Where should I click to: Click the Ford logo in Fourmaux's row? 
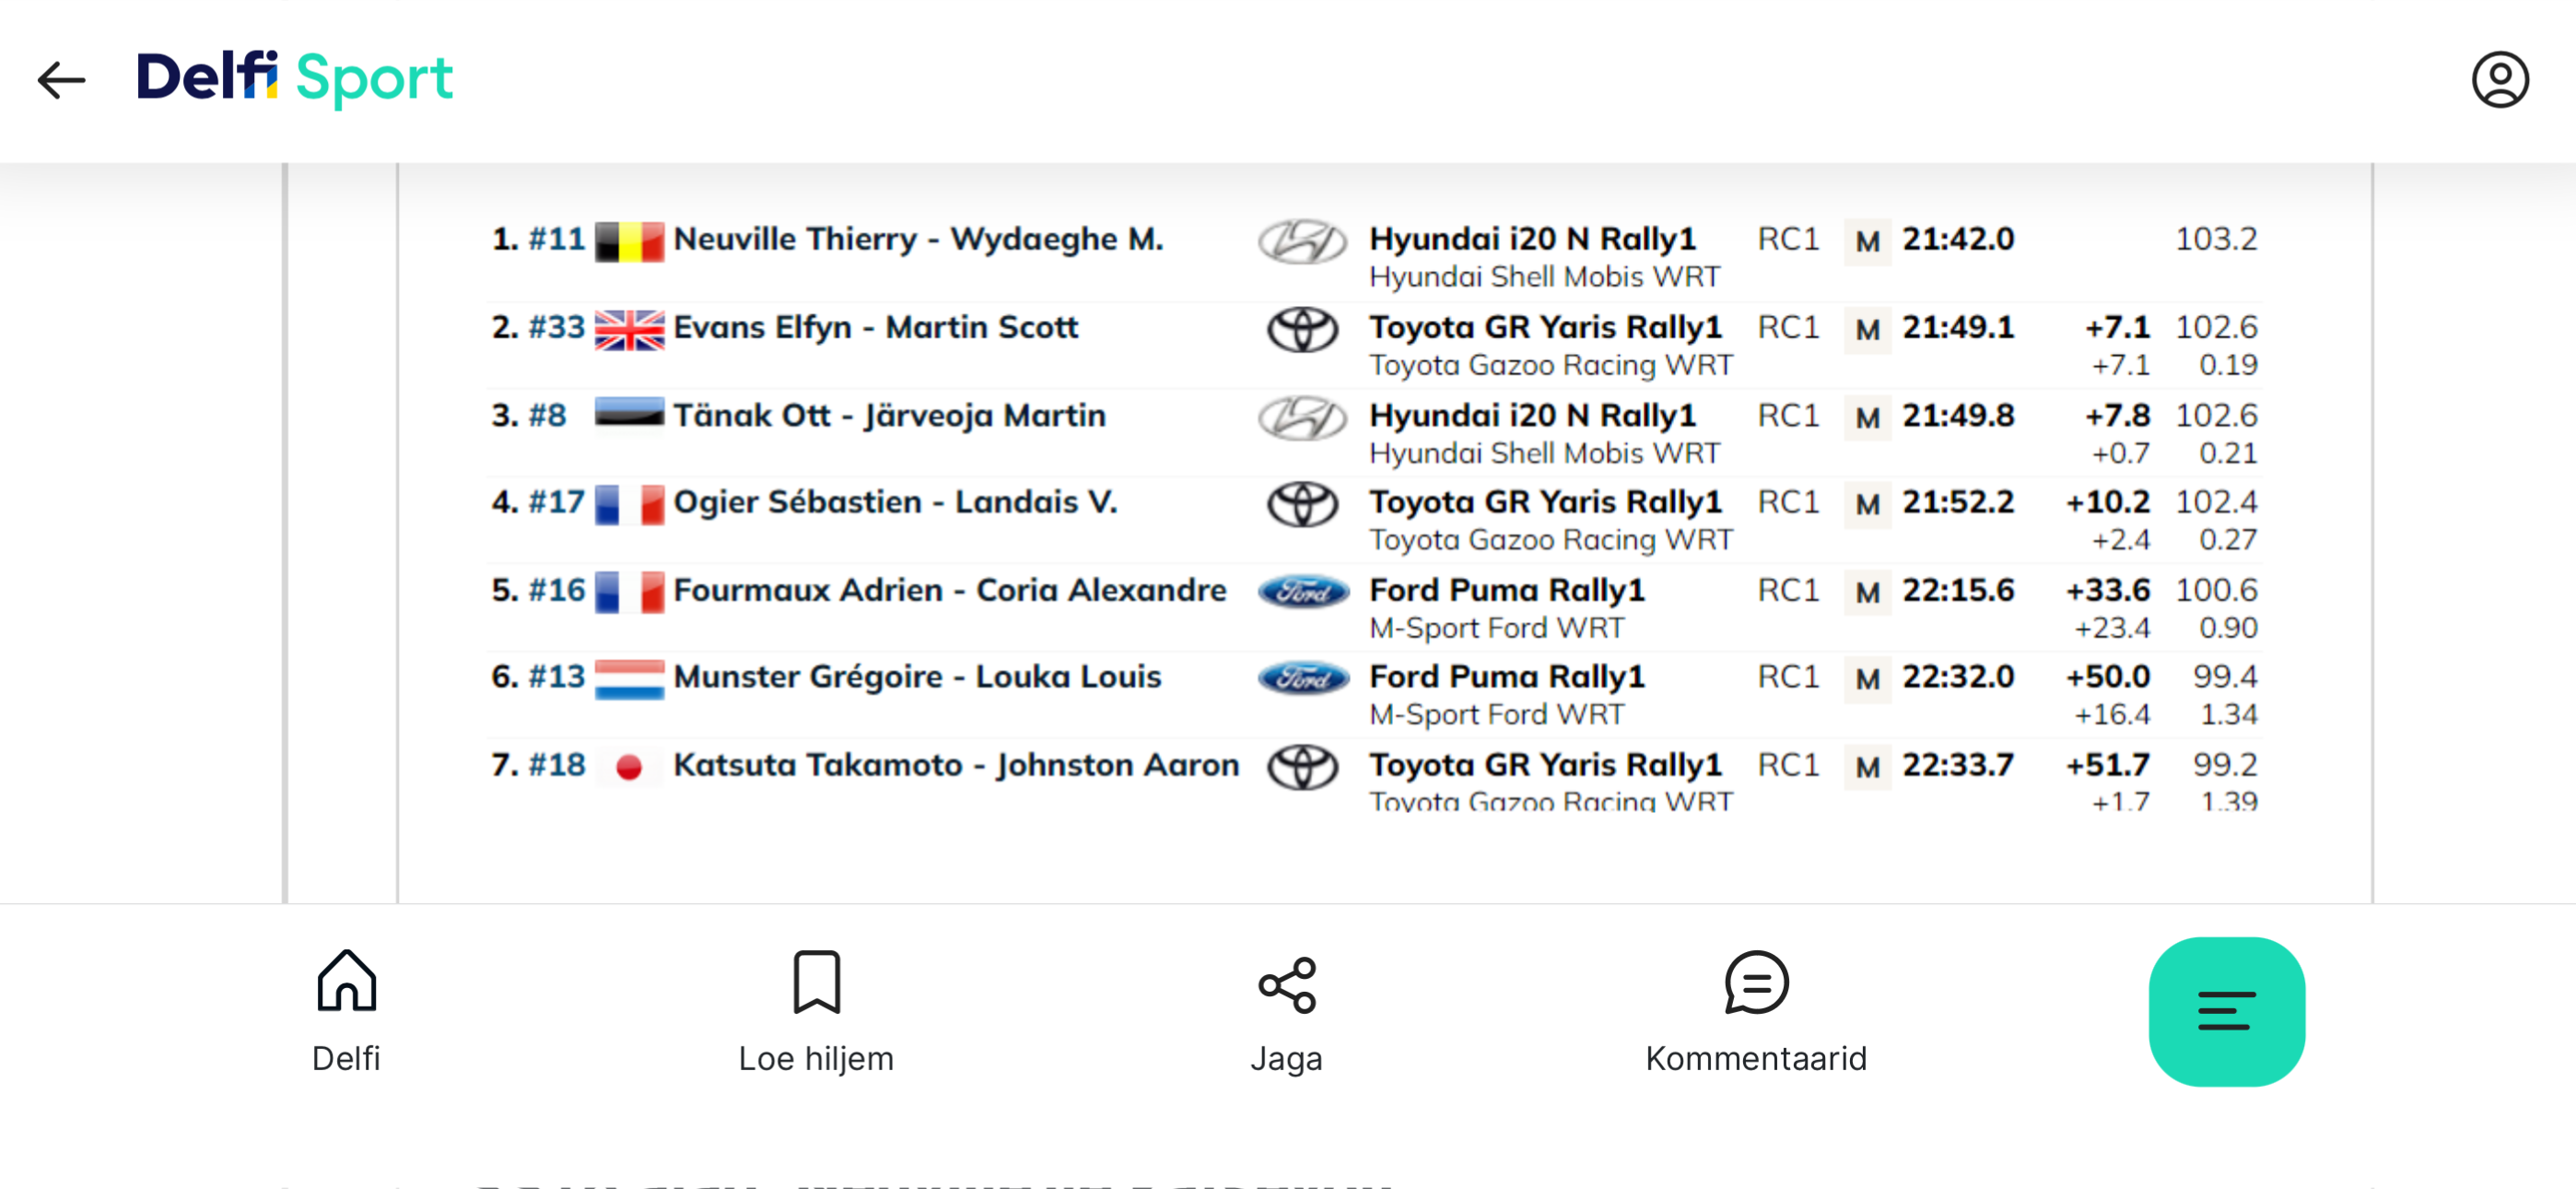coord(1302,593)
